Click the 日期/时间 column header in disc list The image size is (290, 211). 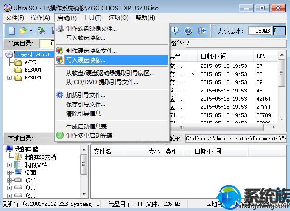225,56
